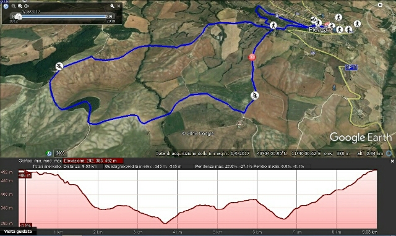Open time slider options with wrench icon
This screenshot has width=396, height=236.
click(112, 6)
